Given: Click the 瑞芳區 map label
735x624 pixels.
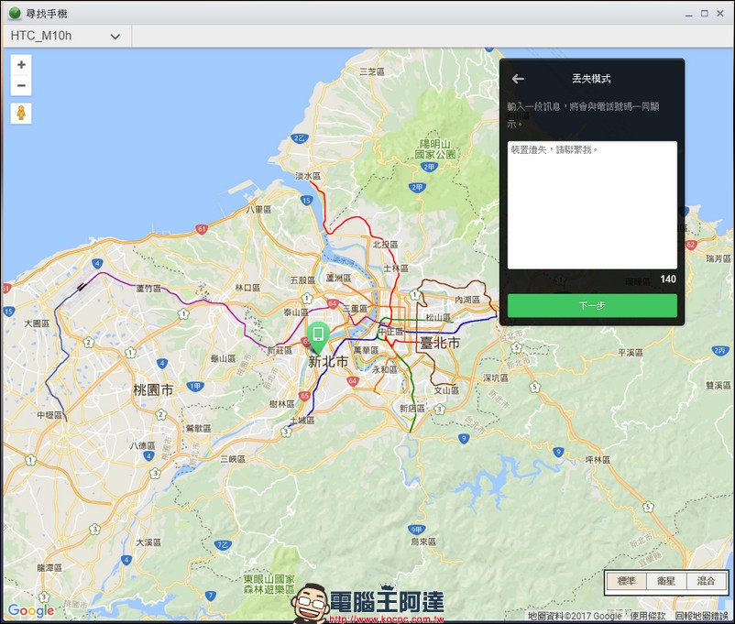Looking at the screenshot, I should (719, 258).
